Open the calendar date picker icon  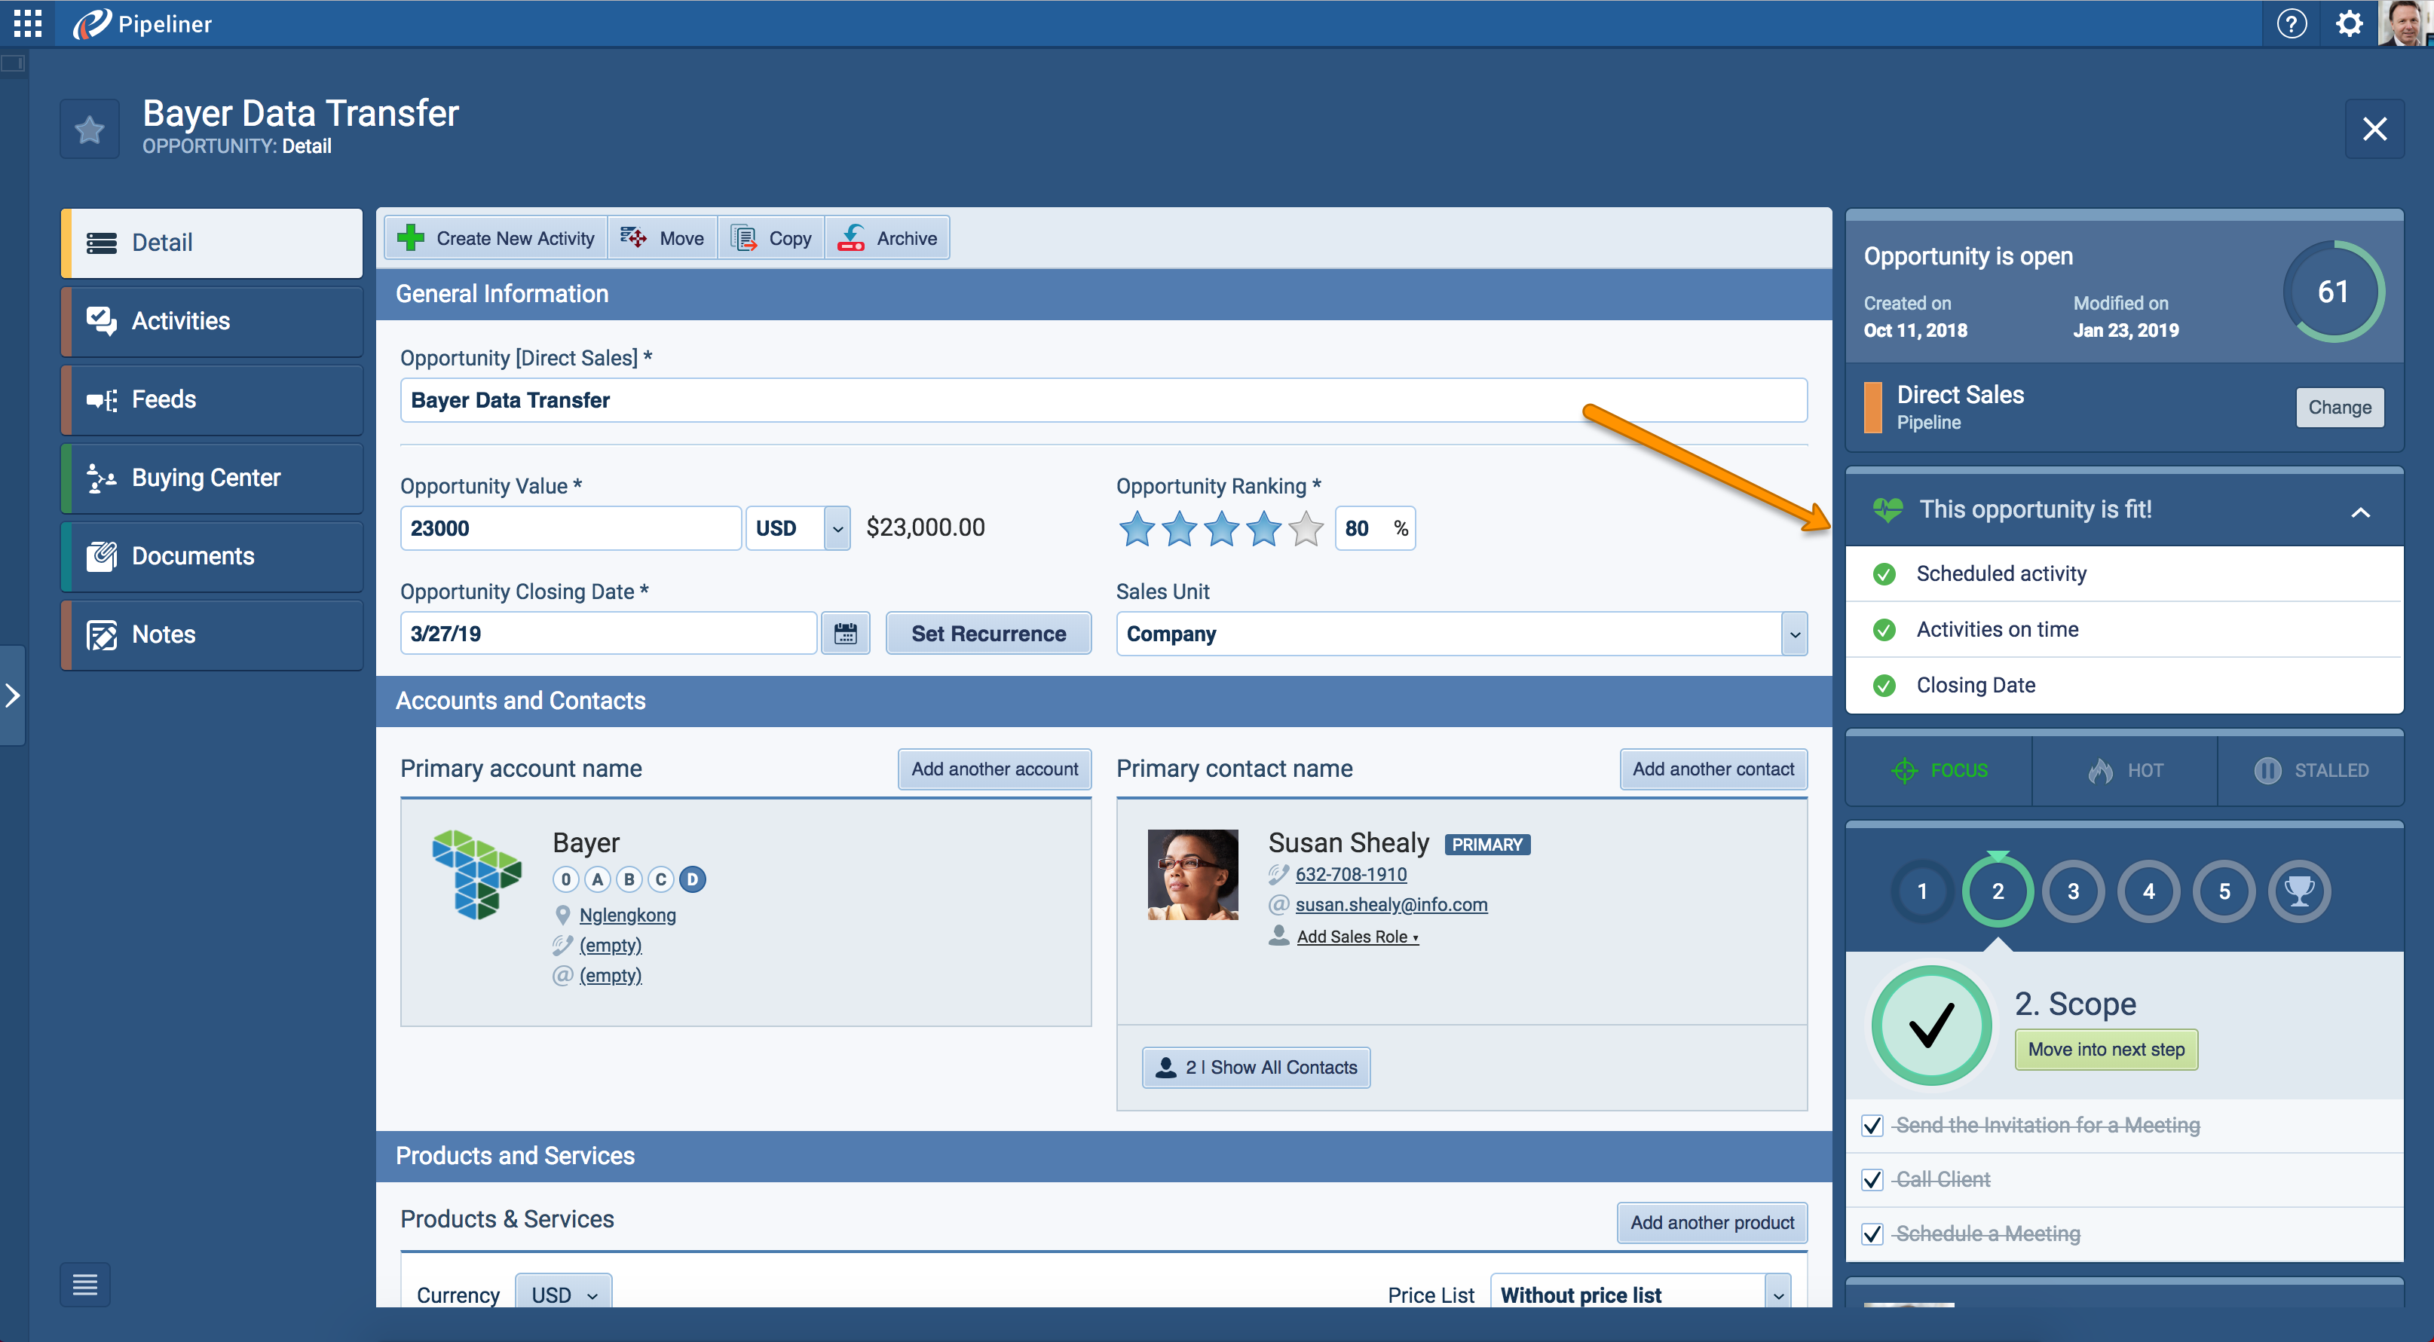tap(845, 634)
